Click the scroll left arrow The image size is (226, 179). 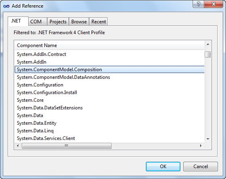click(x=18, y=146)
